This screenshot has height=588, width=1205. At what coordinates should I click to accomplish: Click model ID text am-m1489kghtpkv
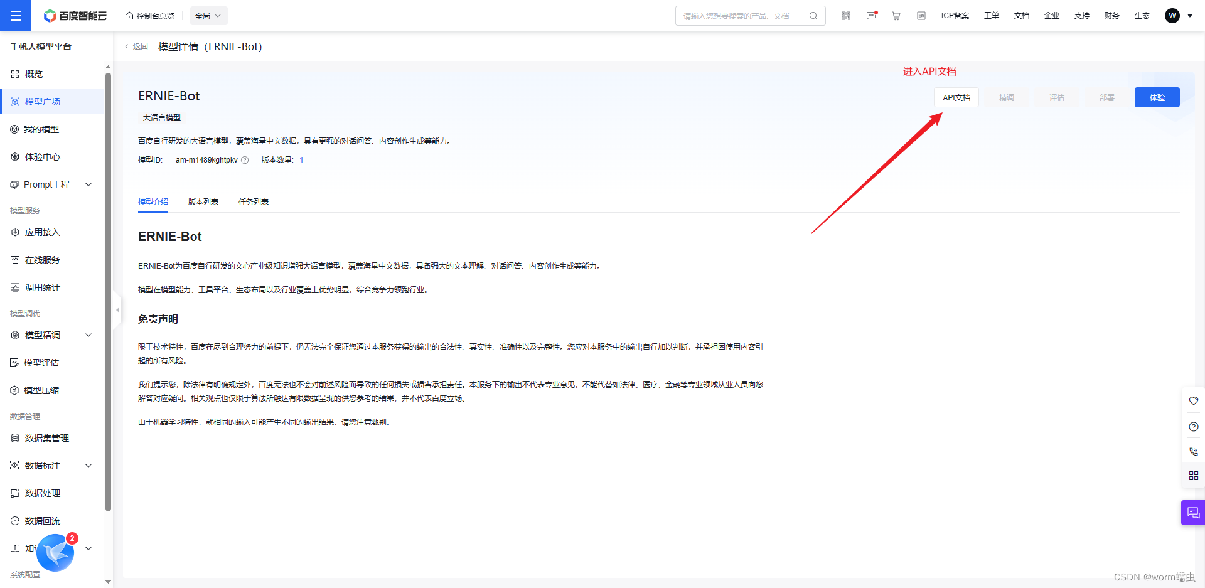[x=206, y=160]
